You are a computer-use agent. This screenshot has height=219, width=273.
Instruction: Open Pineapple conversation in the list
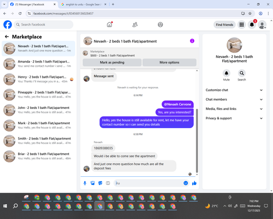click(38, 95)
